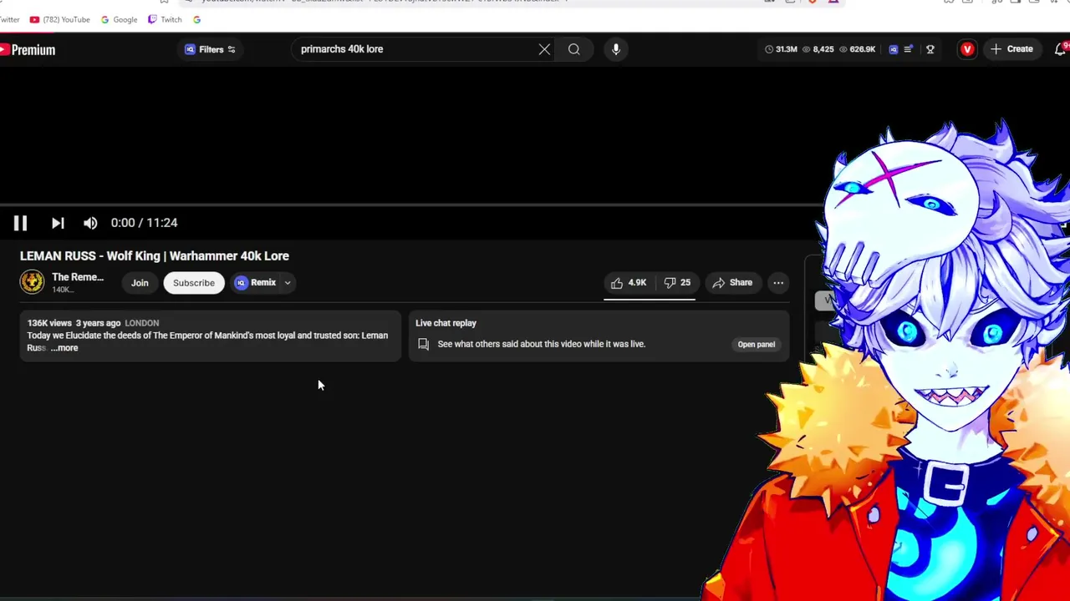Expand the Remix dropdown arrow
The width and height of the screenshot is (1070, 601).
click(x=287, y=283)
